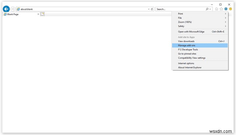
Task: Choose Go to pinned sites
Action: coord(200,54)
